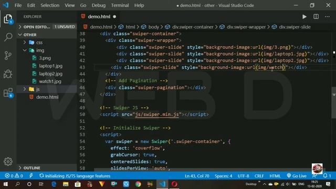Click the taskbar clock showing 19:25

(x=314, y=184)
